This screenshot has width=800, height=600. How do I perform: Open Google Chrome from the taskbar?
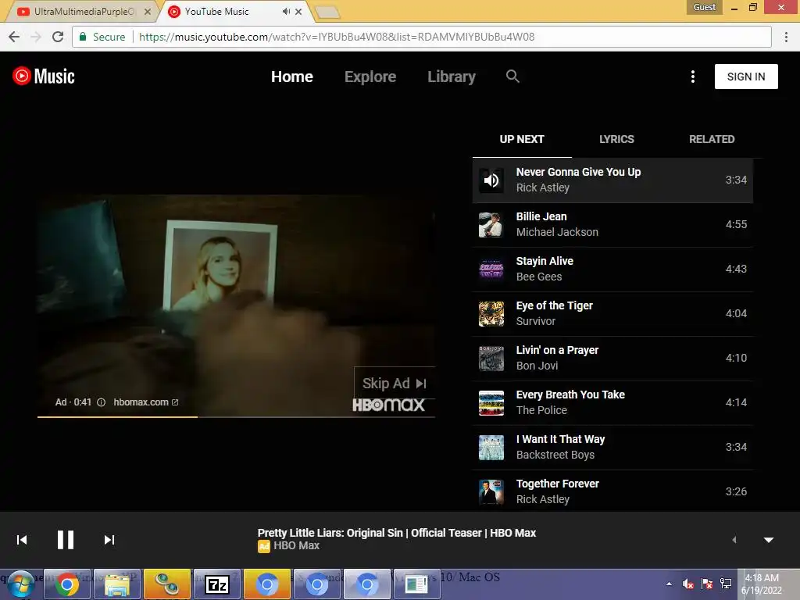click(67, 584)
